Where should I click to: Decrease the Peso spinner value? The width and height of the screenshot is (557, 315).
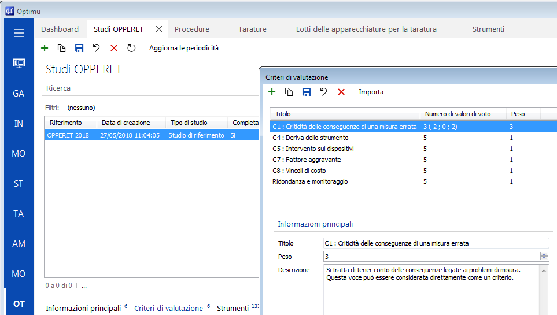click(544, 258)
